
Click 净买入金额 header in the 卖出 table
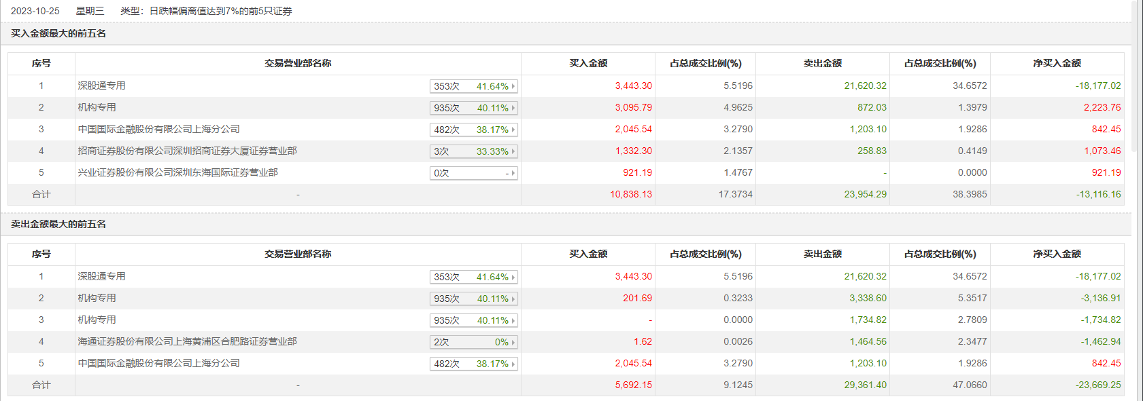1057,254
